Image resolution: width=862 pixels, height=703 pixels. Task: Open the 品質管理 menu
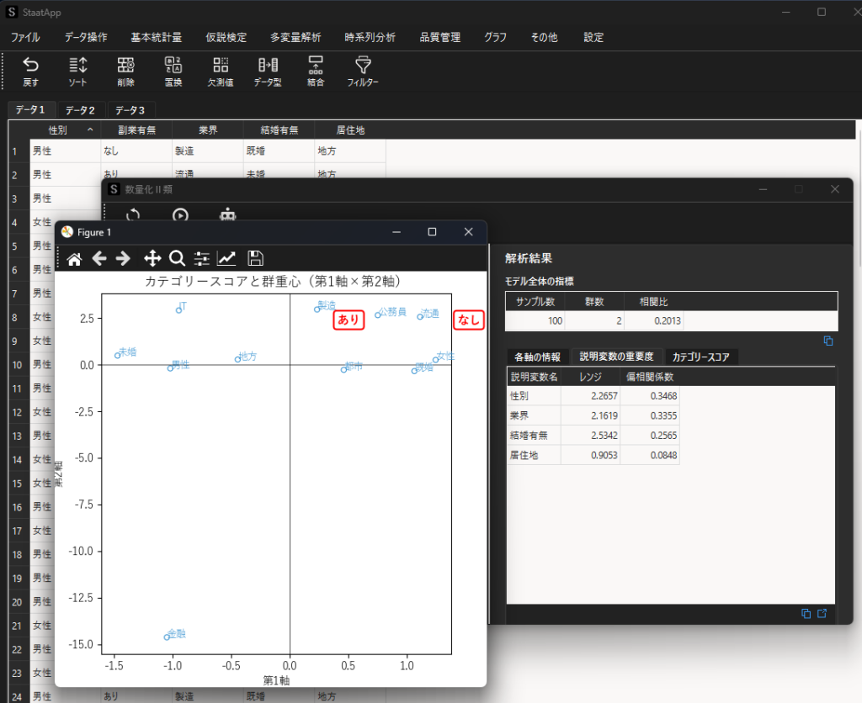click(439, 37)
